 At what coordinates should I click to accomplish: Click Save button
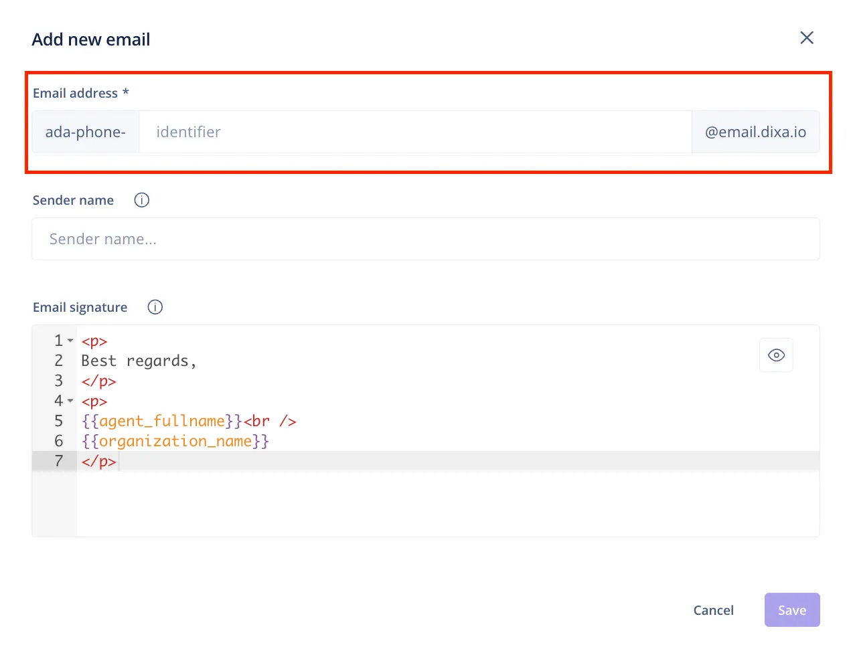pos(792,610)
